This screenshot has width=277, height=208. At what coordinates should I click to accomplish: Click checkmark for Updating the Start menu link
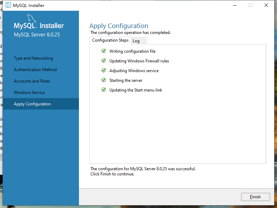coord(104,90)
